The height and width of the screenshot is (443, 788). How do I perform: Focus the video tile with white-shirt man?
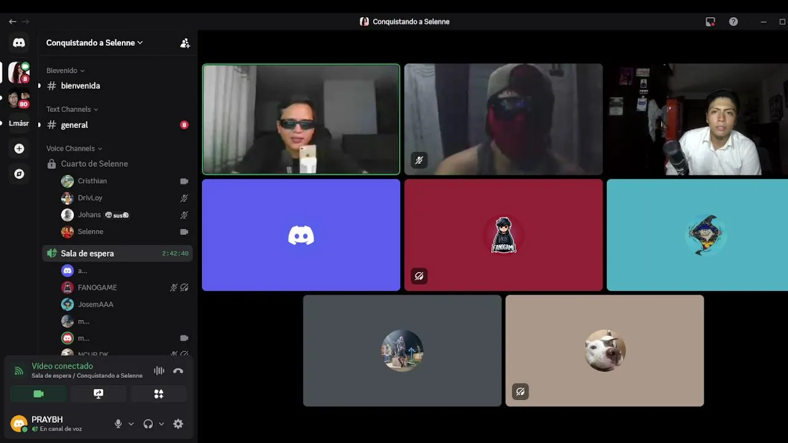coord(698,119)
